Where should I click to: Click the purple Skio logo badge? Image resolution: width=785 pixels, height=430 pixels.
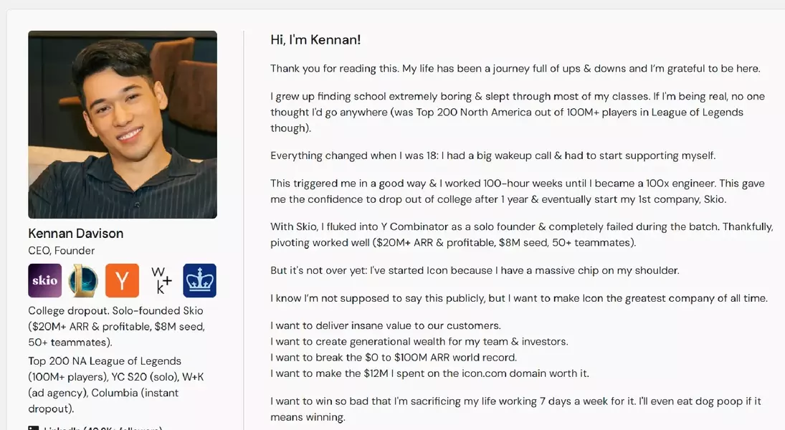[x=44, y=280]
